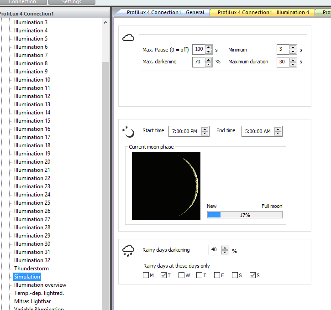Open the Settings menu tab
This screenshot has width=331, height=310.
tap(72, 2)
